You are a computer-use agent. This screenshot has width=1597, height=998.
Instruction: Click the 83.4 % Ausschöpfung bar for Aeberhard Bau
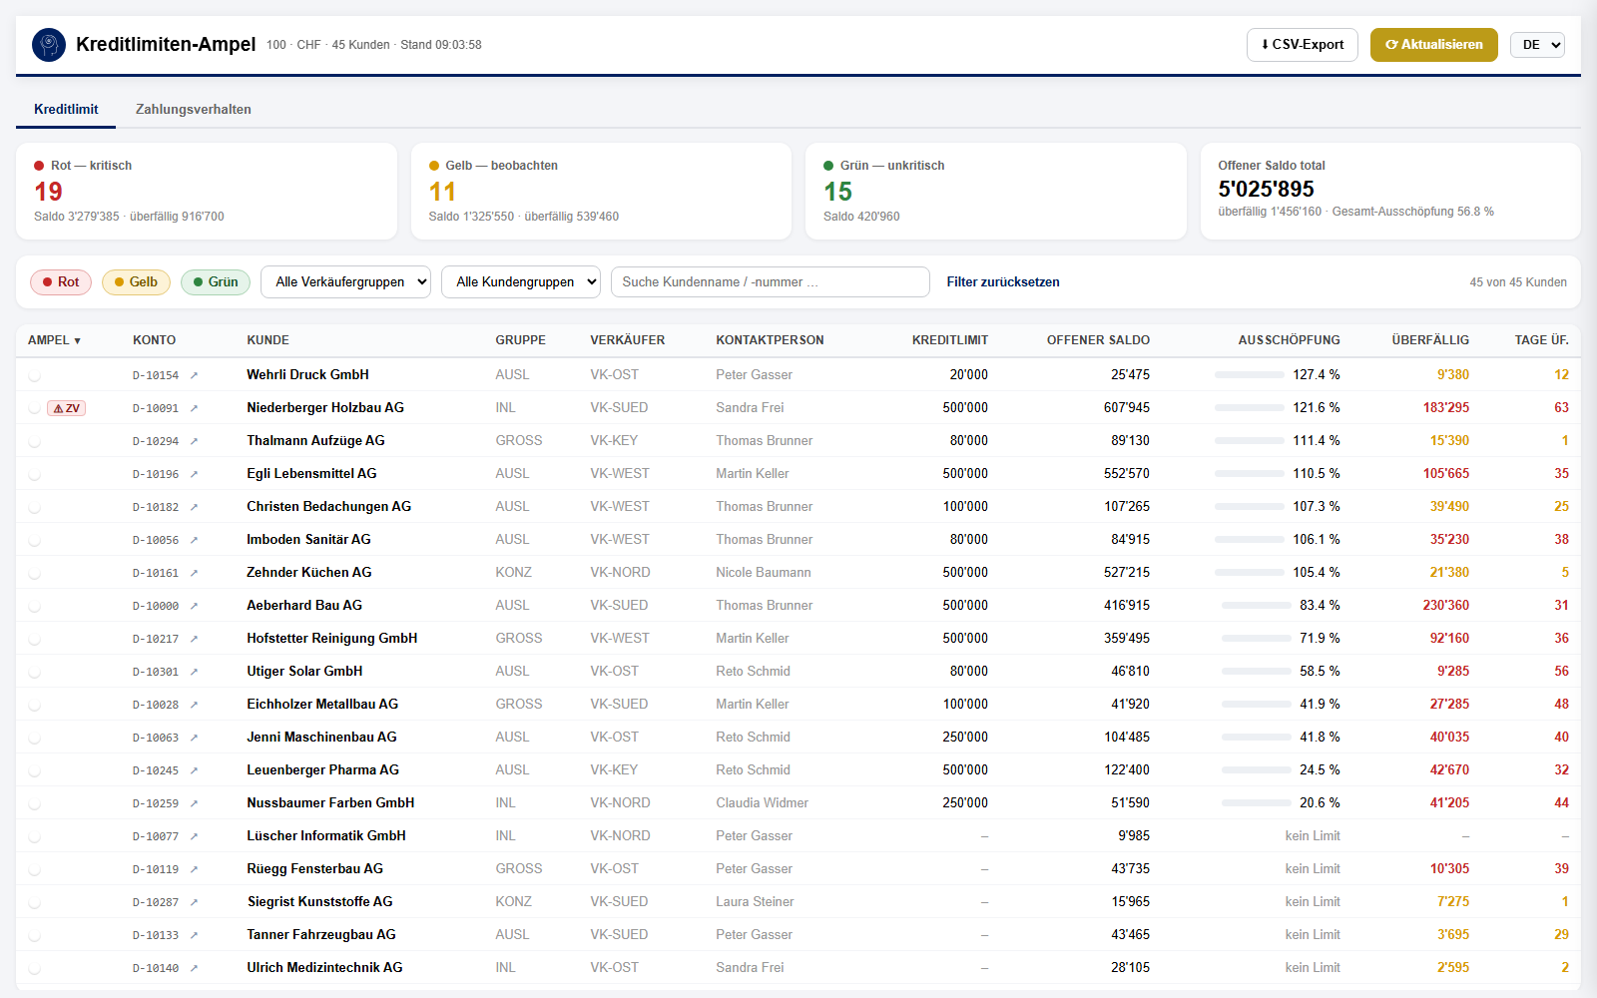[1256, 606]
